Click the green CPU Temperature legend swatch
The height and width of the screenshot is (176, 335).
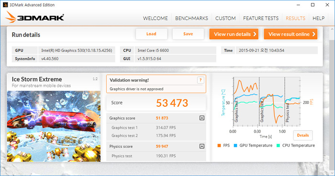pos(278,145)
